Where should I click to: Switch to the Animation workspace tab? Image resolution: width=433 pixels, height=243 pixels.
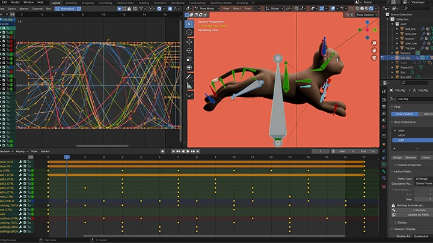click(160, 3)
